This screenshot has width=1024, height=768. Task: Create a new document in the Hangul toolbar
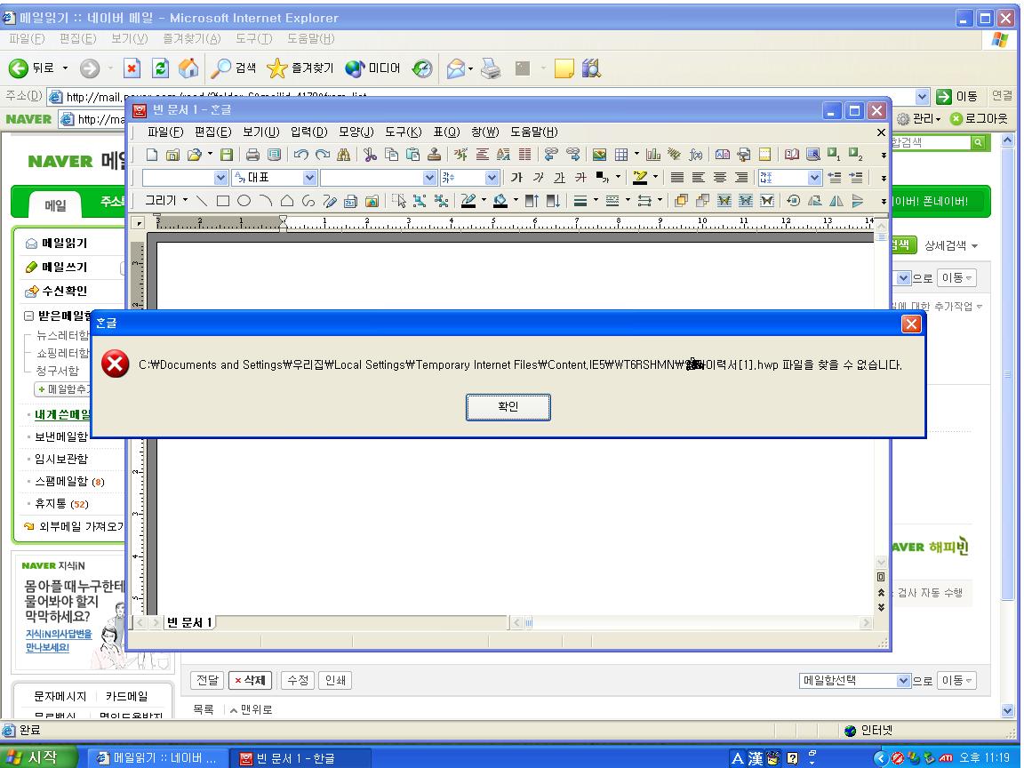point(151,155)
